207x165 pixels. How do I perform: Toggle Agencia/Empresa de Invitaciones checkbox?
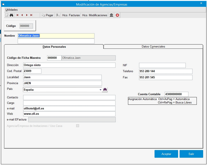pos(77,126)
